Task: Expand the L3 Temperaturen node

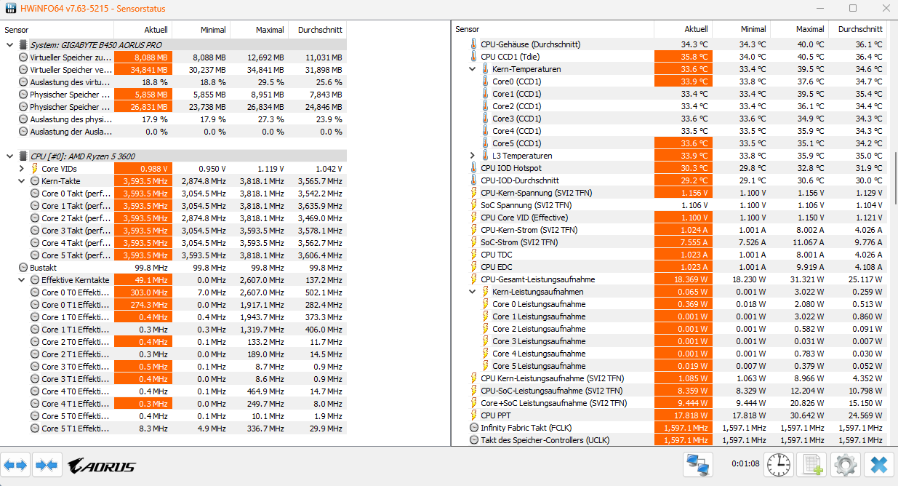Action: point(473,156)
